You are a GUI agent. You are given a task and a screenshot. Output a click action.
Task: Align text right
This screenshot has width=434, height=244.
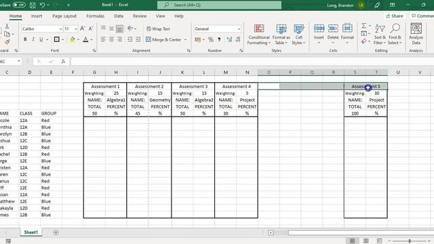click(119, 39)
